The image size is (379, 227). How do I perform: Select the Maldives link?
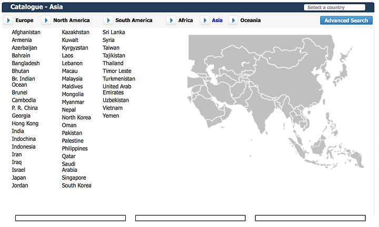pyautogui.click(x=72, y=86)
